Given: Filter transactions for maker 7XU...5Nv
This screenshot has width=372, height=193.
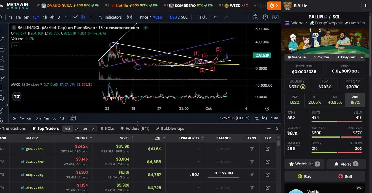Looking at the screenshot, I should click(x=252, y=162).
